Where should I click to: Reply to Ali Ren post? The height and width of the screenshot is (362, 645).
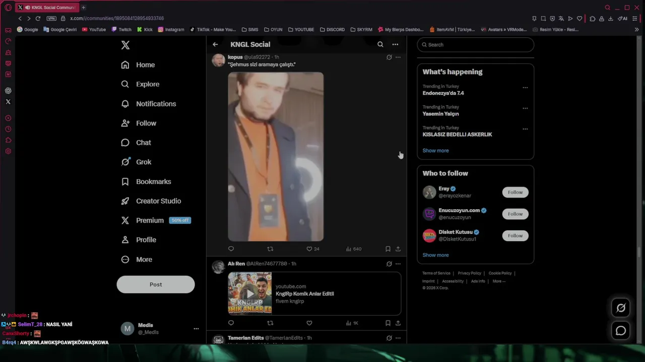pos(231,323)
